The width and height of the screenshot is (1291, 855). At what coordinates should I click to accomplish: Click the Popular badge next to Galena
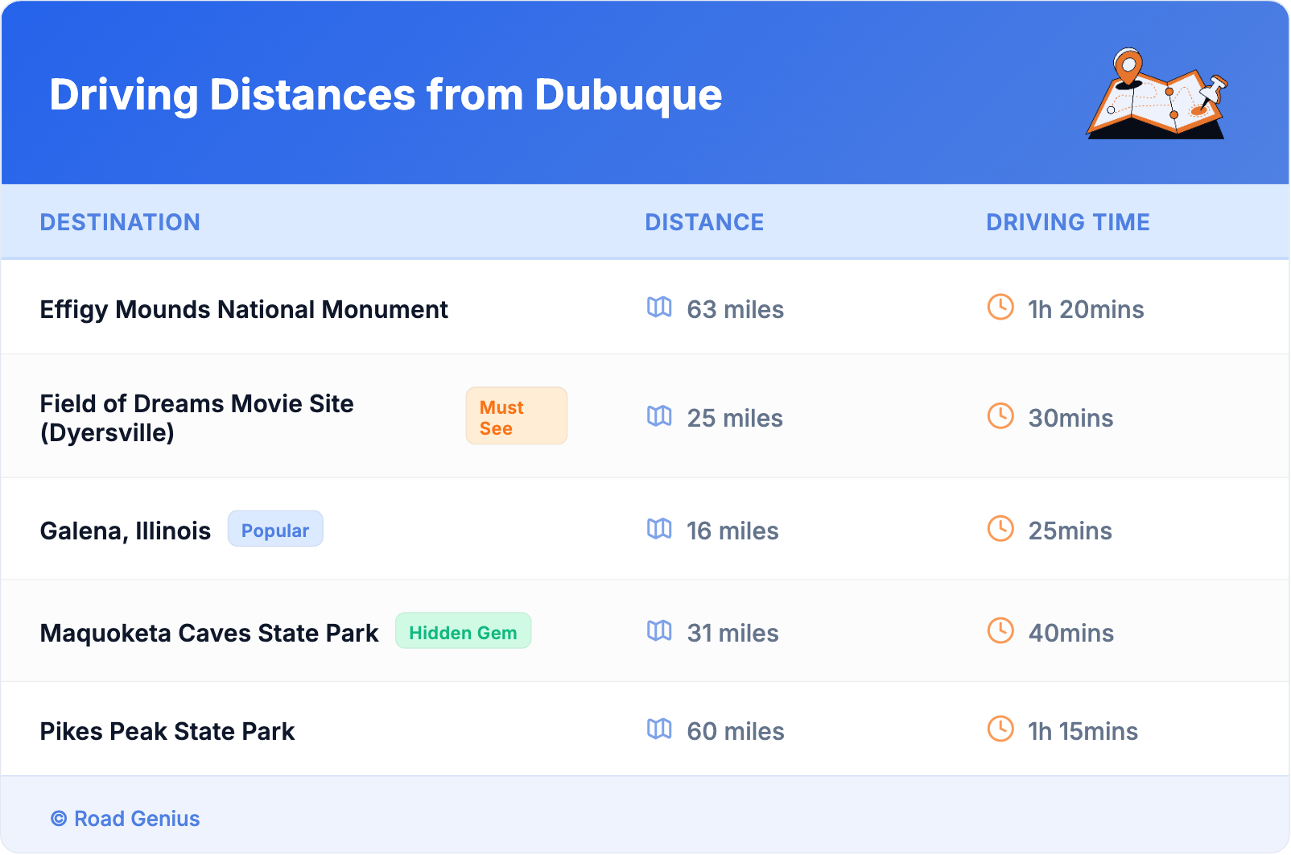pyautogui.click(x=275, y=530)
